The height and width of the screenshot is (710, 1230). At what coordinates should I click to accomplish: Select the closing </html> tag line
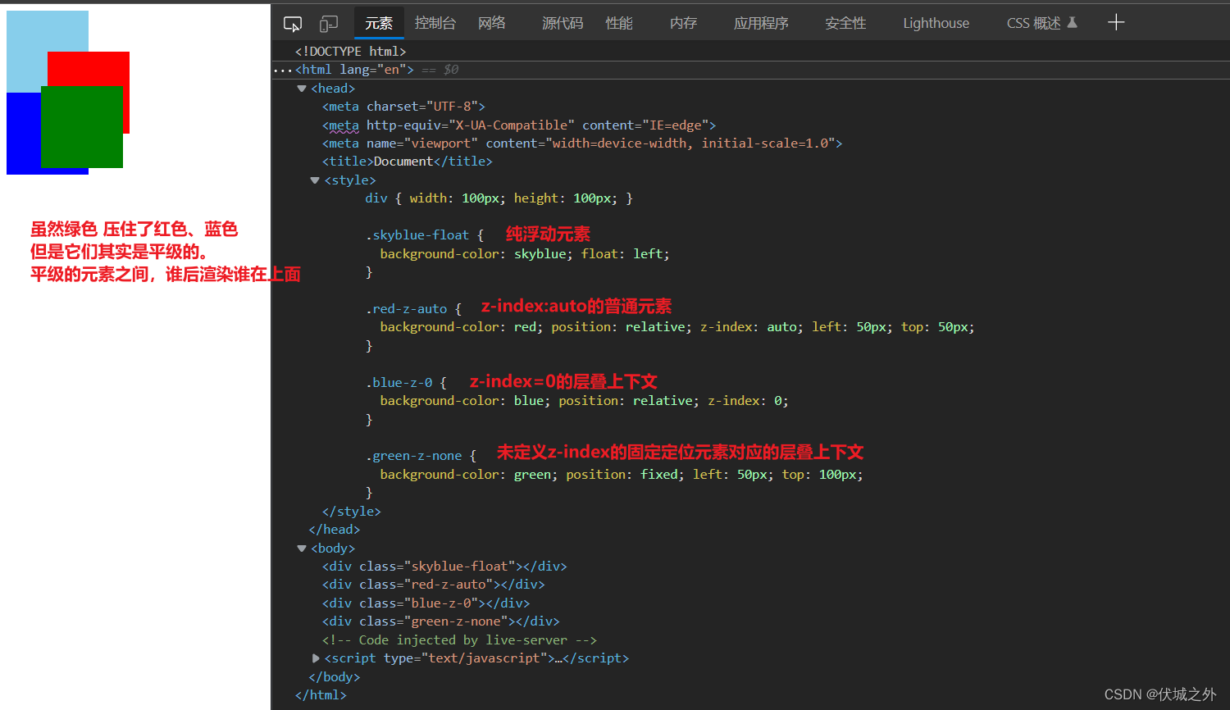tap(321, 695)
